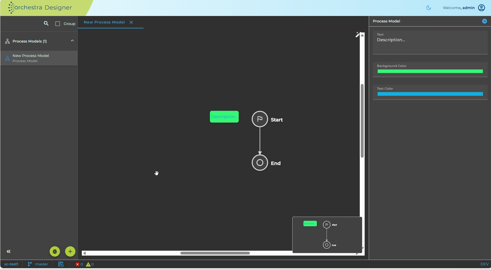Open the blue Text Color swatch

[x=430, y=94]
